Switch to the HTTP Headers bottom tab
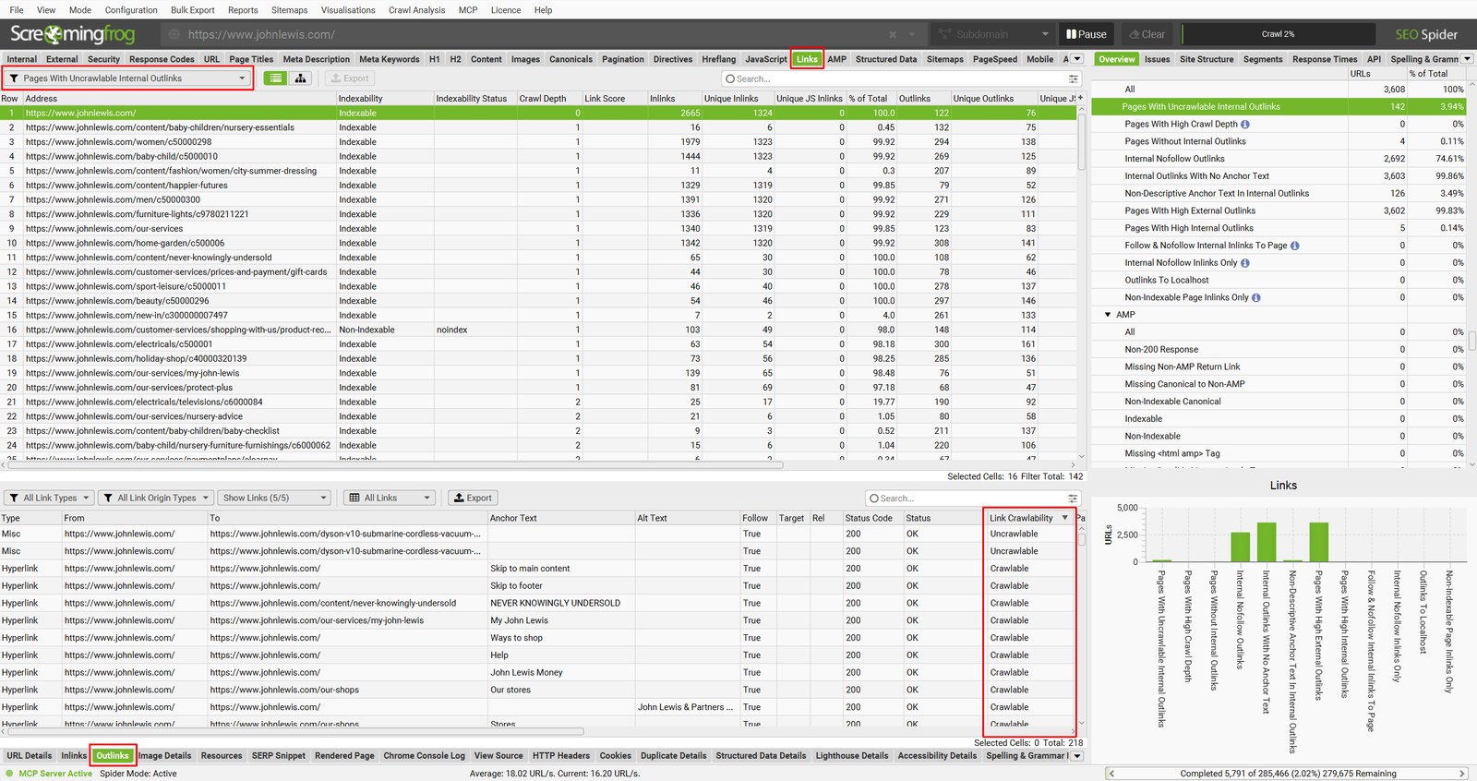The height and width of the screenshot is (781, 1477). tap(560, 755)
